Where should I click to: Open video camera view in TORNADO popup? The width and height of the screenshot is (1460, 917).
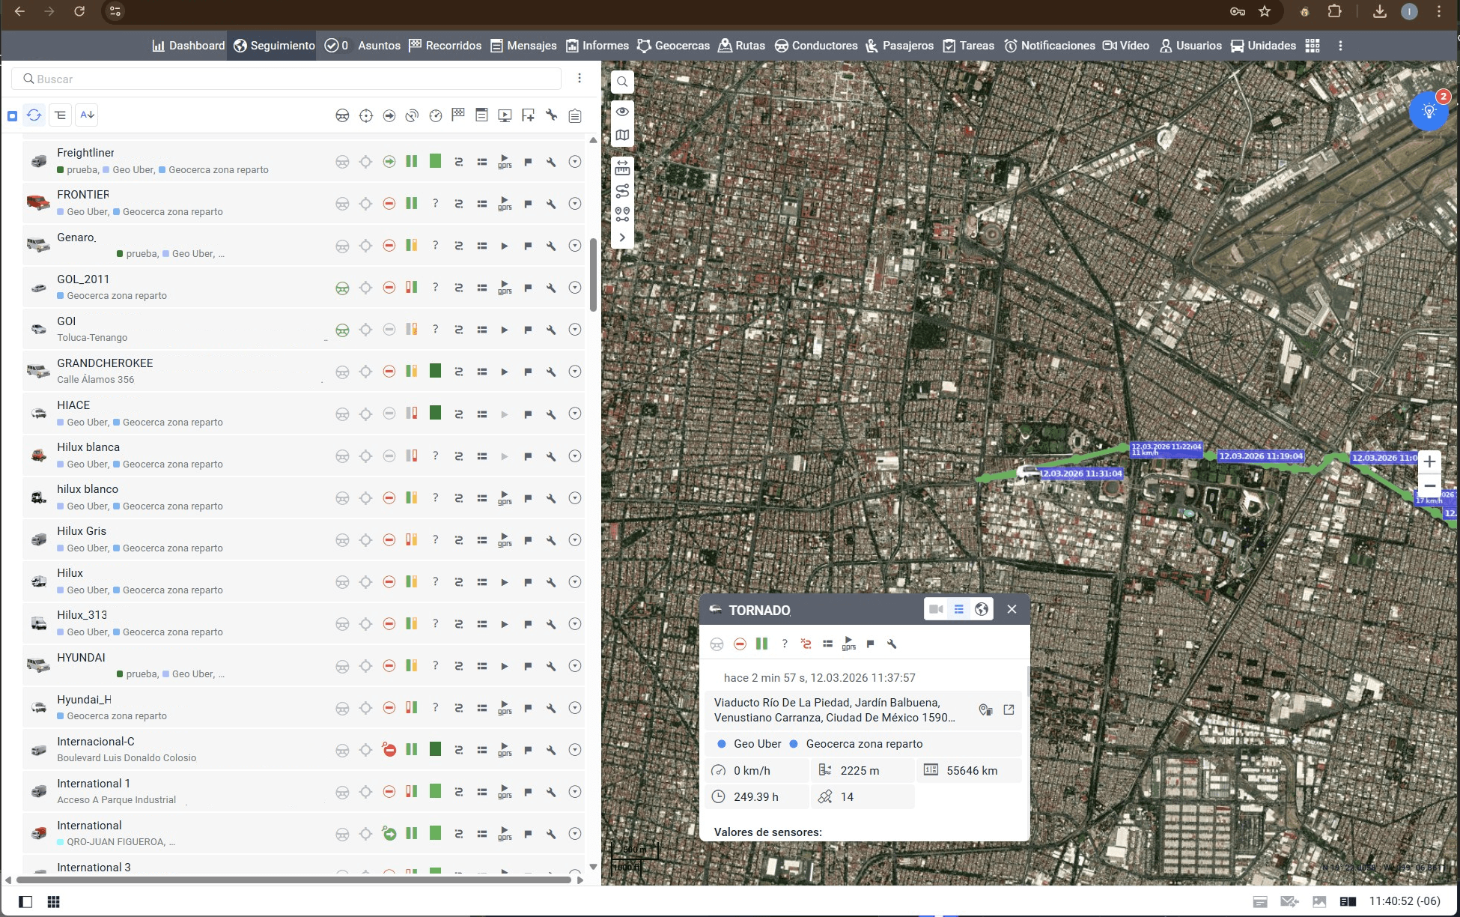coord(936,609)
